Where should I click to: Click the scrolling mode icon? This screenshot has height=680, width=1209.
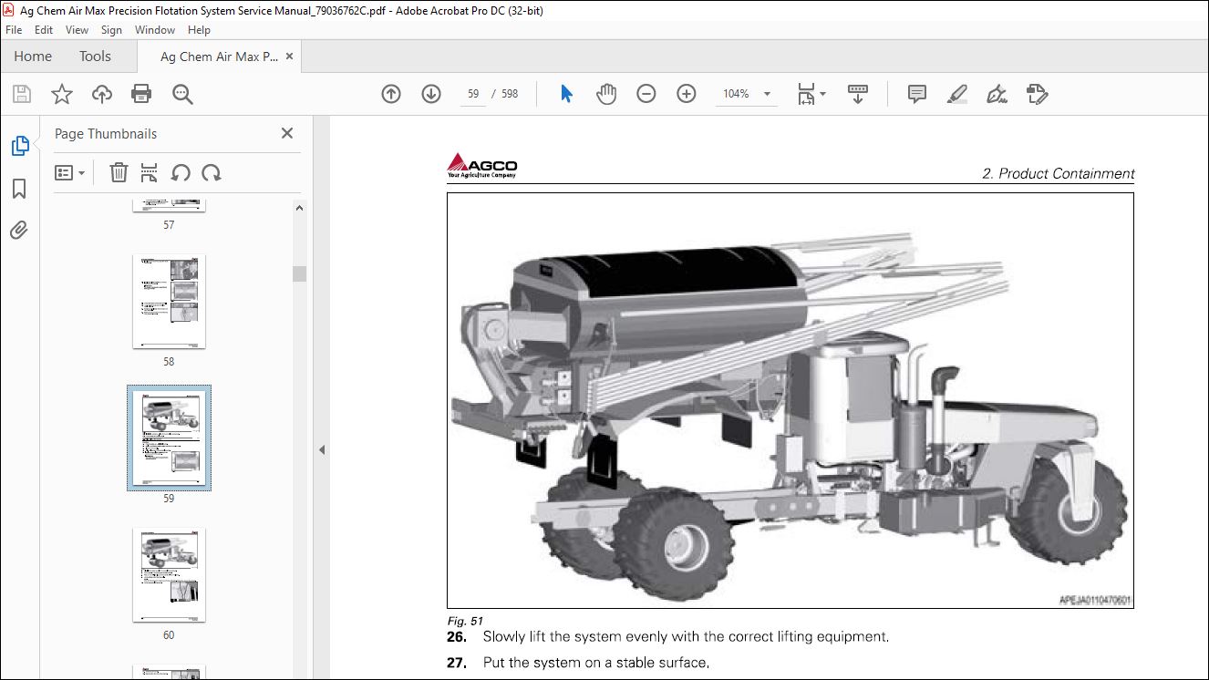(x=858, y=94)
